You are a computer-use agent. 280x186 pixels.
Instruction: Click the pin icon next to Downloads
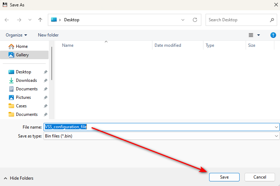(45, 80)
